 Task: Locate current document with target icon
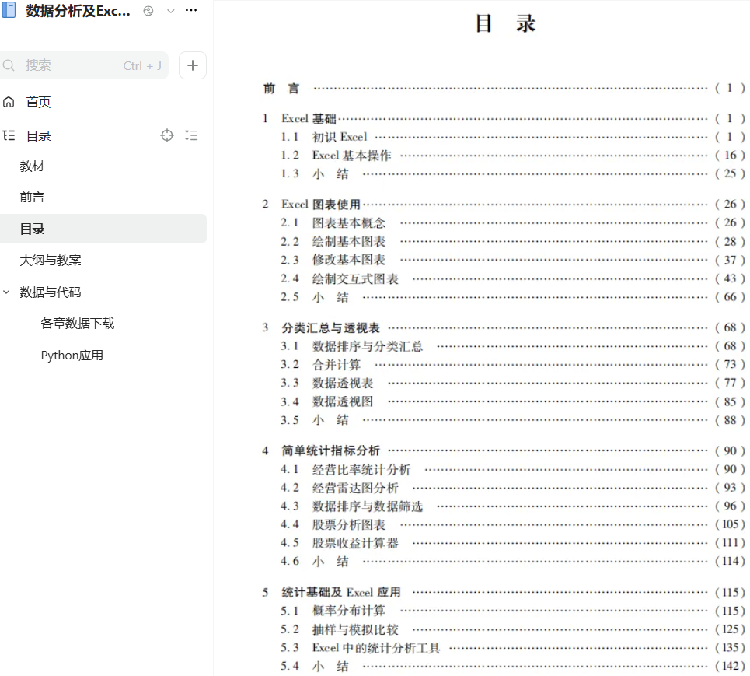pyautogui.click(x=167, y=135)
